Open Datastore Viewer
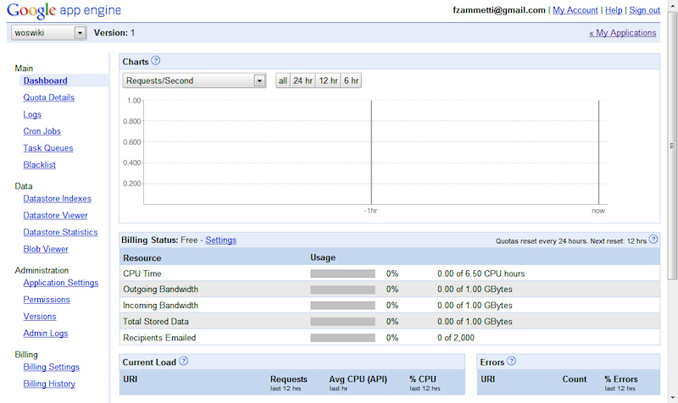Image resolution: width=678 pixels, height=403 pixels. point(55,216)
